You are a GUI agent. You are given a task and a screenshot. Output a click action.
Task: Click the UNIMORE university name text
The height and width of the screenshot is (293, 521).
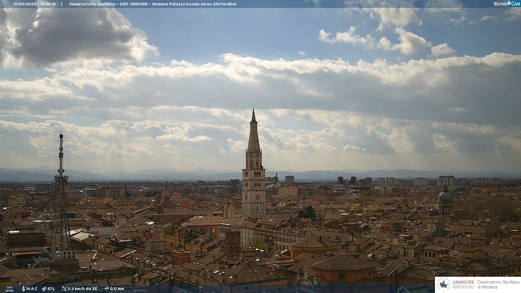463,283
